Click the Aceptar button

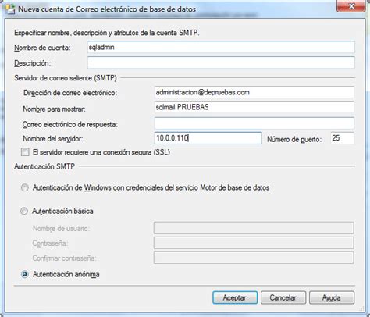click(x=235, y=297)
